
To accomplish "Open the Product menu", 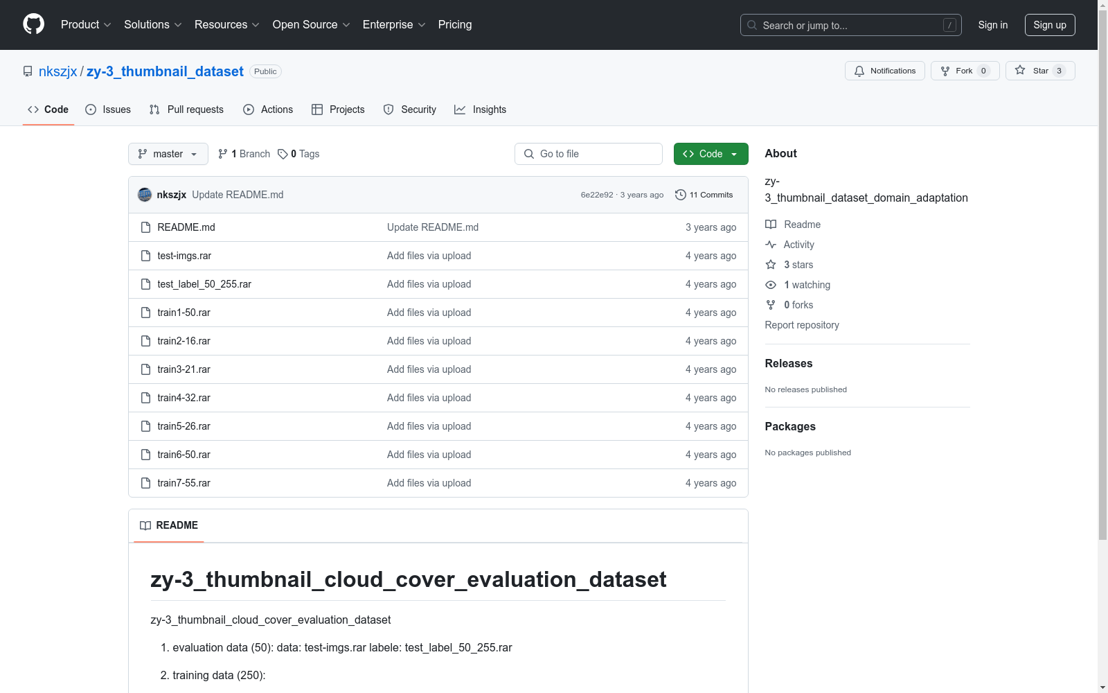I will (86, 24).
